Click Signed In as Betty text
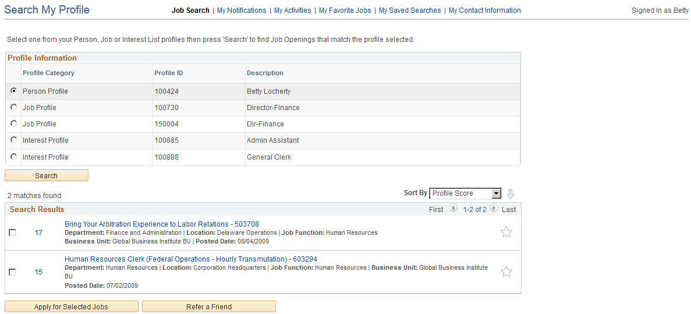The image size is (691, 314). (x=660, y=10)
